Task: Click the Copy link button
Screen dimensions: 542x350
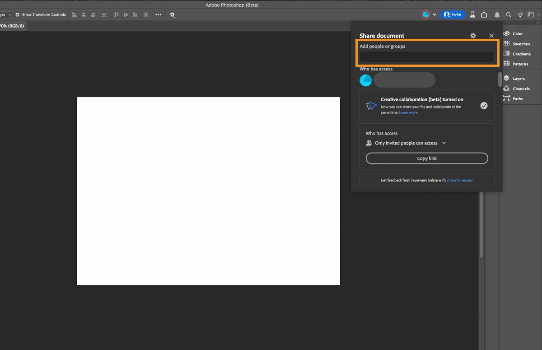Action: click(426, 158)
